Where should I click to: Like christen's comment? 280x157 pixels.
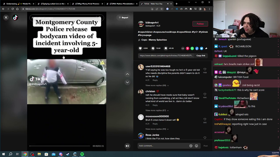point(205,94)
